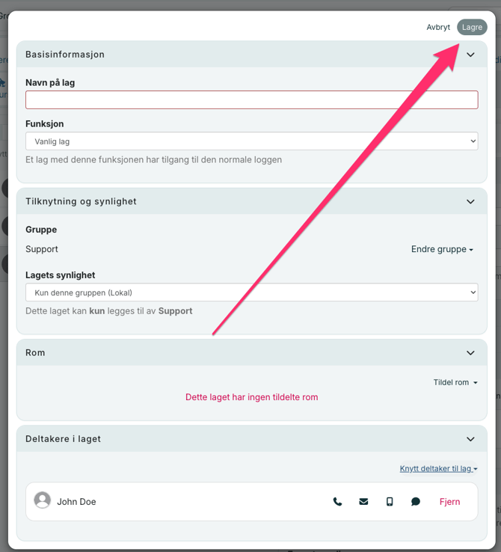Open the Lagets synlighet dropdown
The width and height of the screenshot is (501, 552).
click(x=251, y=292)
